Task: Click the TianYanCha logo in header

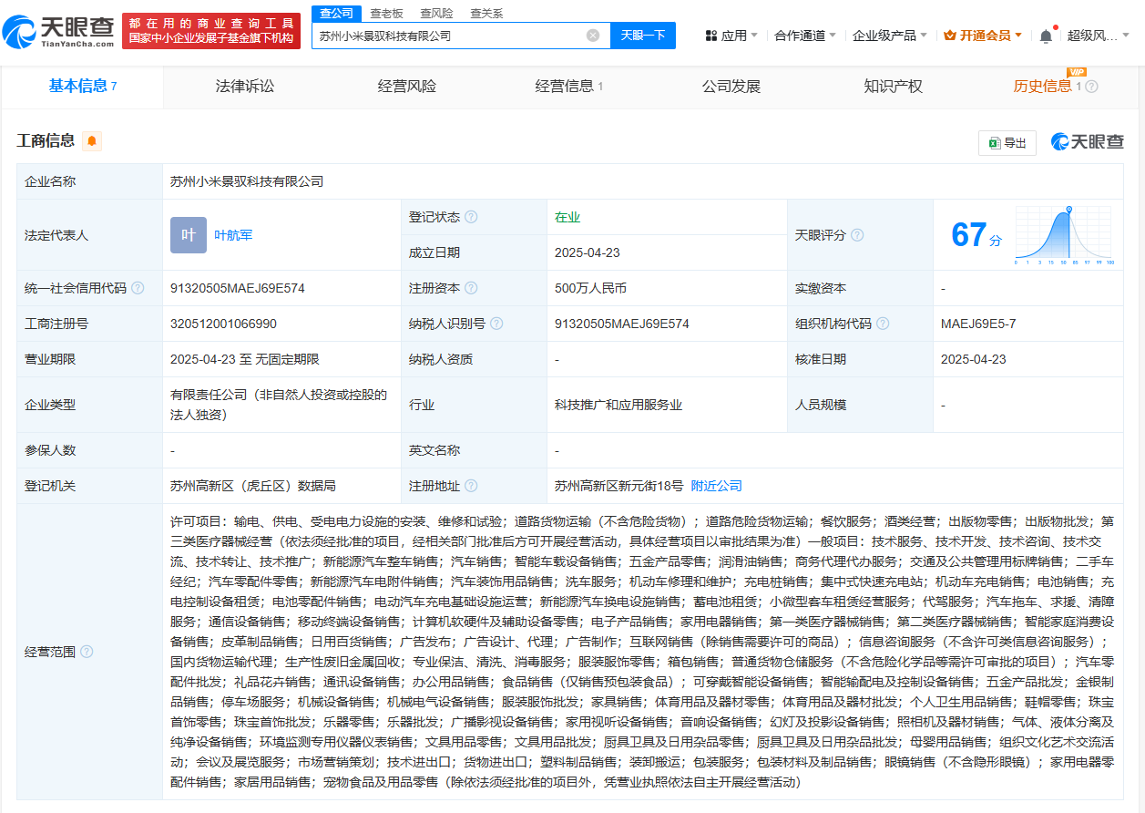Action: 60,31
